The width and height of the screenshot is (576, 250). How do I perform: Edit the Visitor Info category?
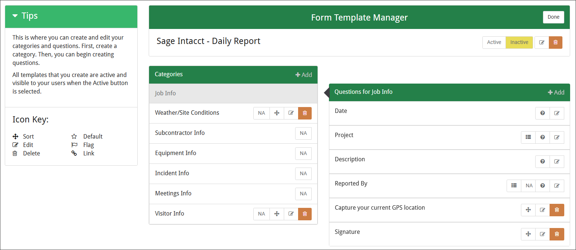[x=291, y=214]
